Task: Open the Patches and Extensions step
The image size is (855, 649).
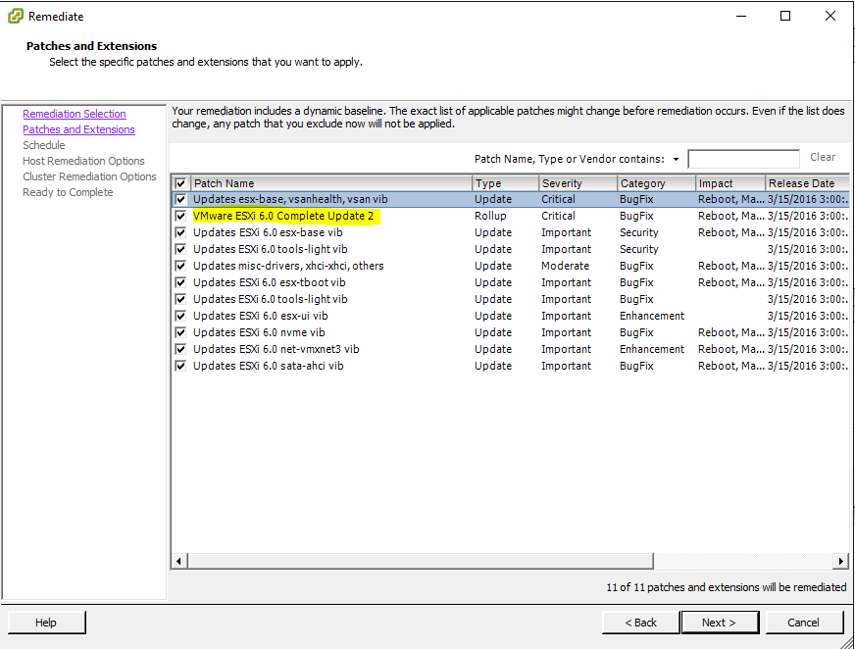Action: (78, 129)
